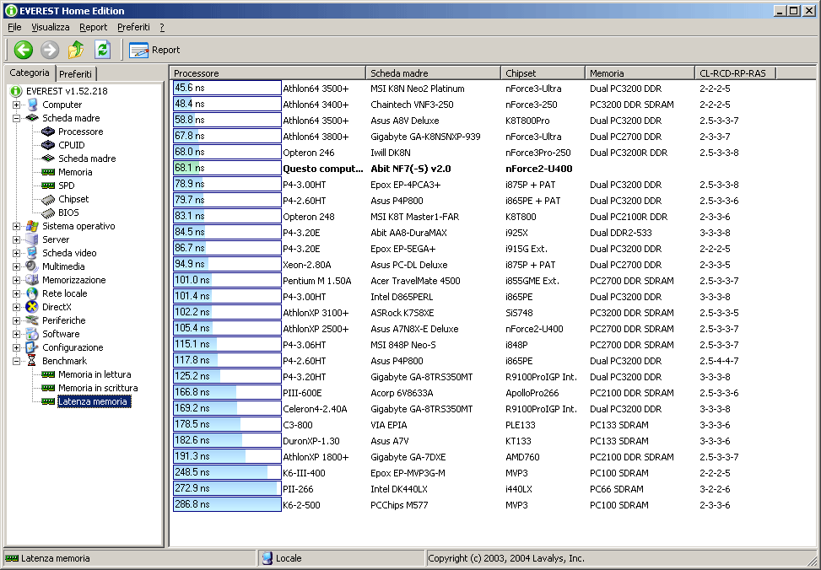Click the Multimedia speaker icon
821x570 pixels.
32,266
